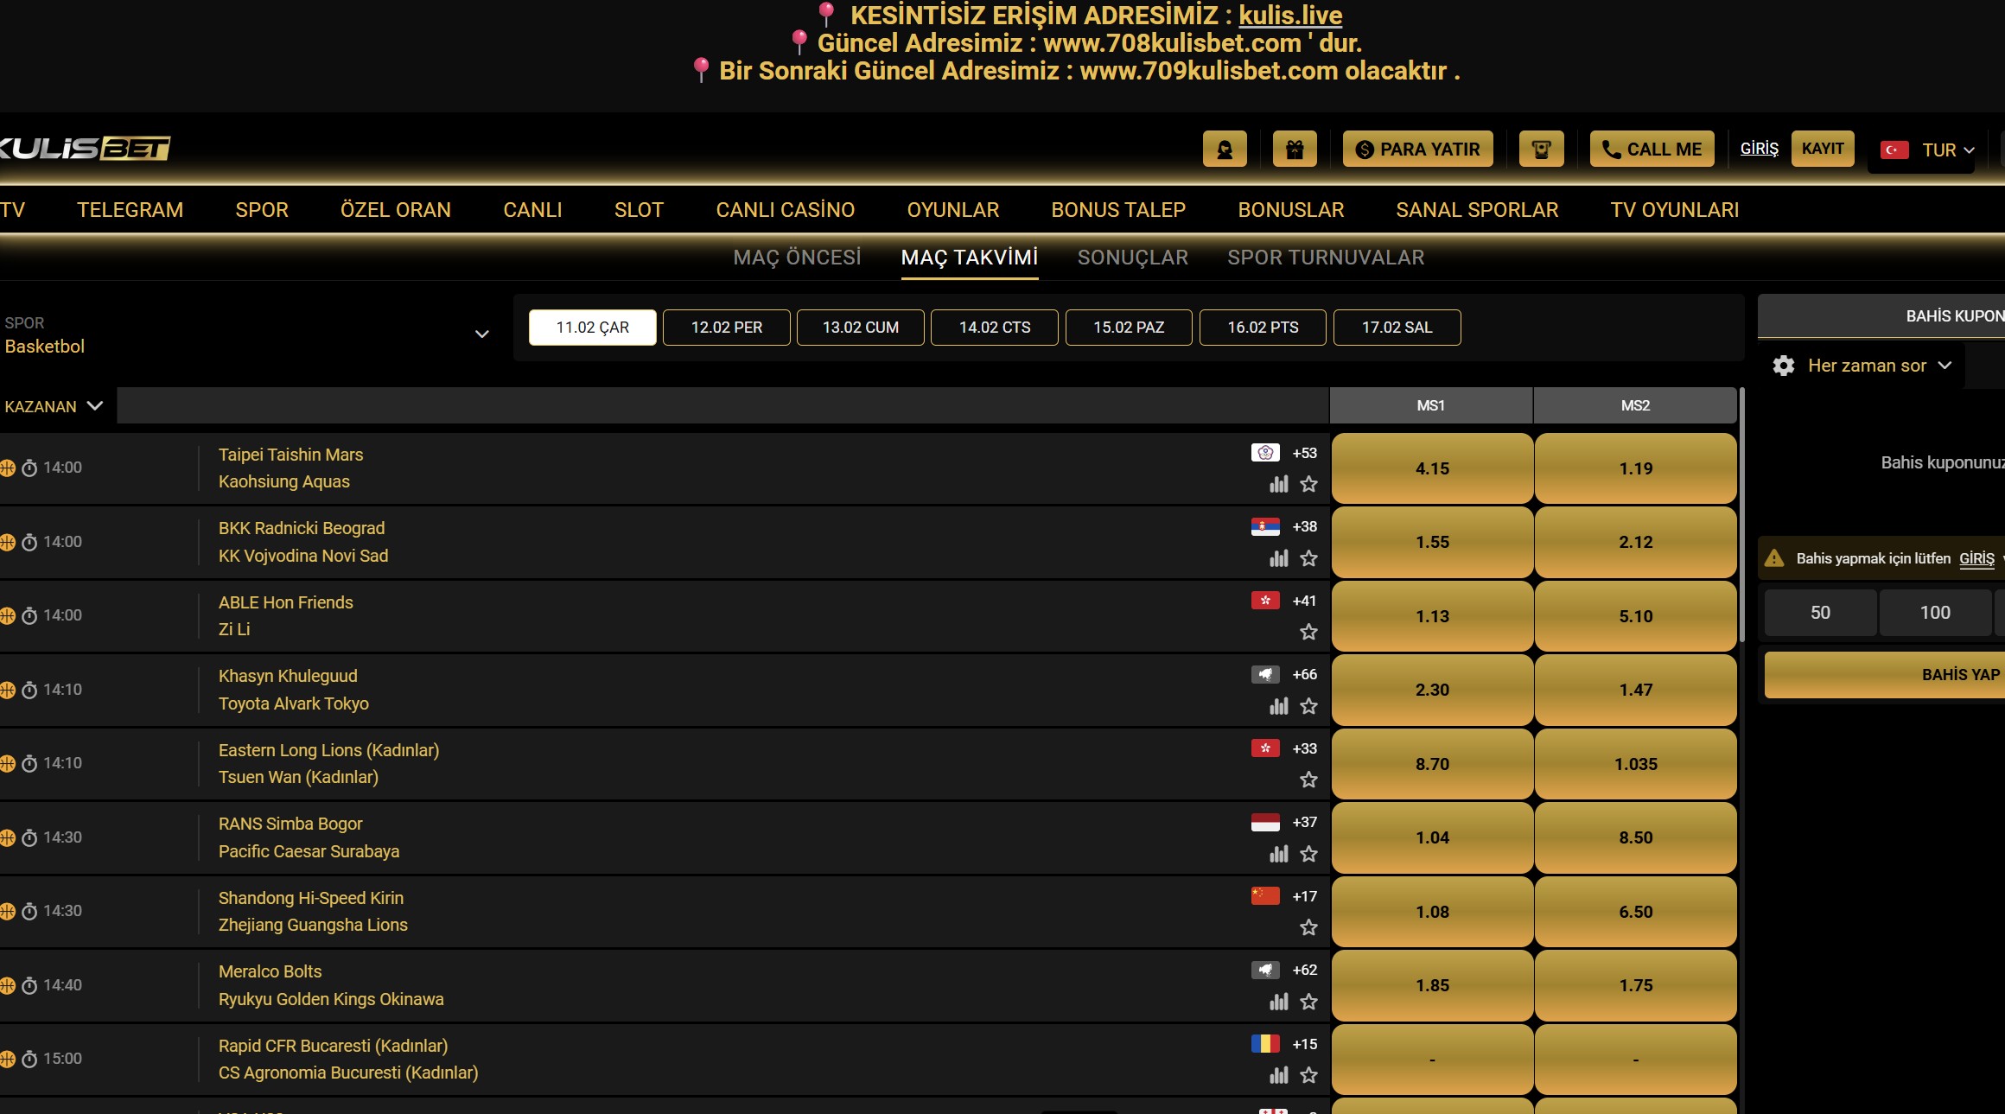Switch to the SONUÇLAR tab
Viewport: 2005px width, 1114px height.
click(x=1132, y=258)
